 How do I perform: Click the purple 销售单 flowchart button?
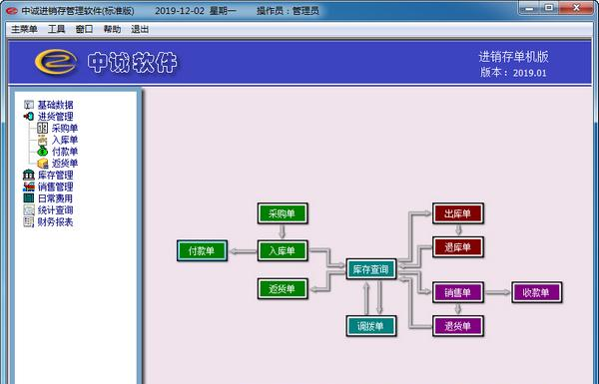pyautogui.click(x=458, y=292)
